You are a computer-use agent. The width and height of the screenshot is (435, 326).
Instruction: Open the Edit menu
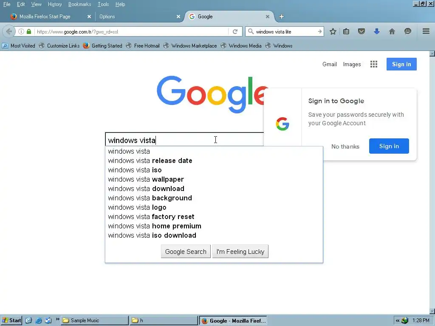[x=21, y=4]
